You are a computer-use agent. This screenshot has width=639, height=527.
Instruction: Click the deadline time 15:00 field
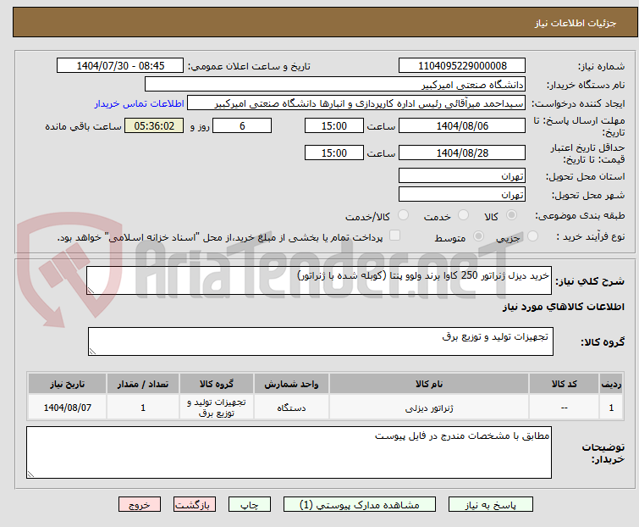click(x=333, y=125)
